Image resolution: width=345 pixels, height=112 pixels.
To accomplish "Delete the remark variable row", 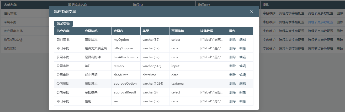I will click(232, 66).
